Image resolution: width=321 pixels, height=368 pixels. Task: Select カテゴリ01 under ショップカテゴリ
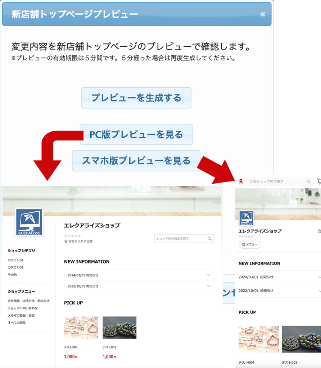pos(15,260)
